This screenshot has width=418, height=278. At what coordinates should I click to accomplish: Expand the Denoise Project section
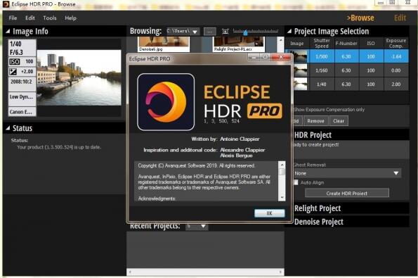(319, 222)
